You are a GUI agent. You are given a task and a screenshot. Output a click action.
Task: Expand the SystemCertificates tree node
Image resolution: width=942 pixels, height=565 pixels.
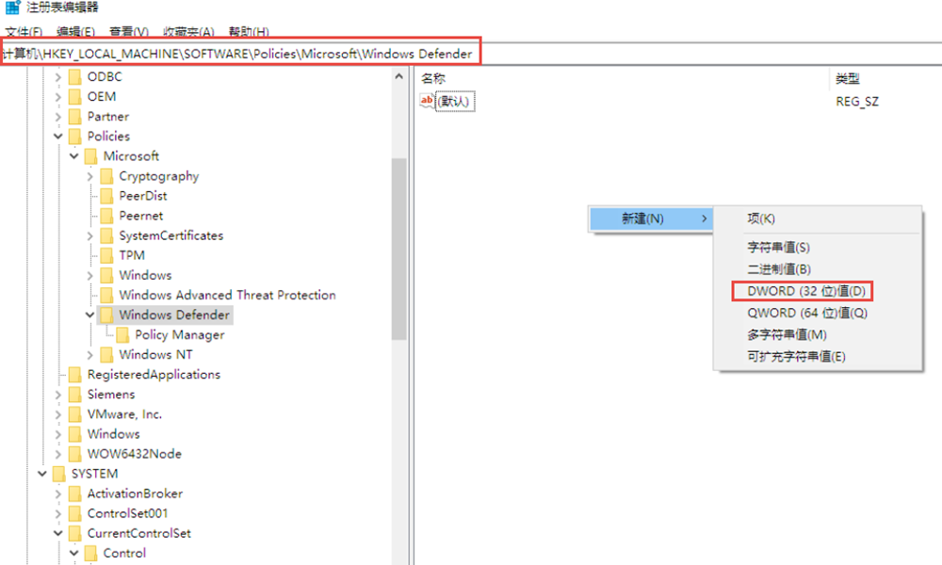[x=89, y=235]
